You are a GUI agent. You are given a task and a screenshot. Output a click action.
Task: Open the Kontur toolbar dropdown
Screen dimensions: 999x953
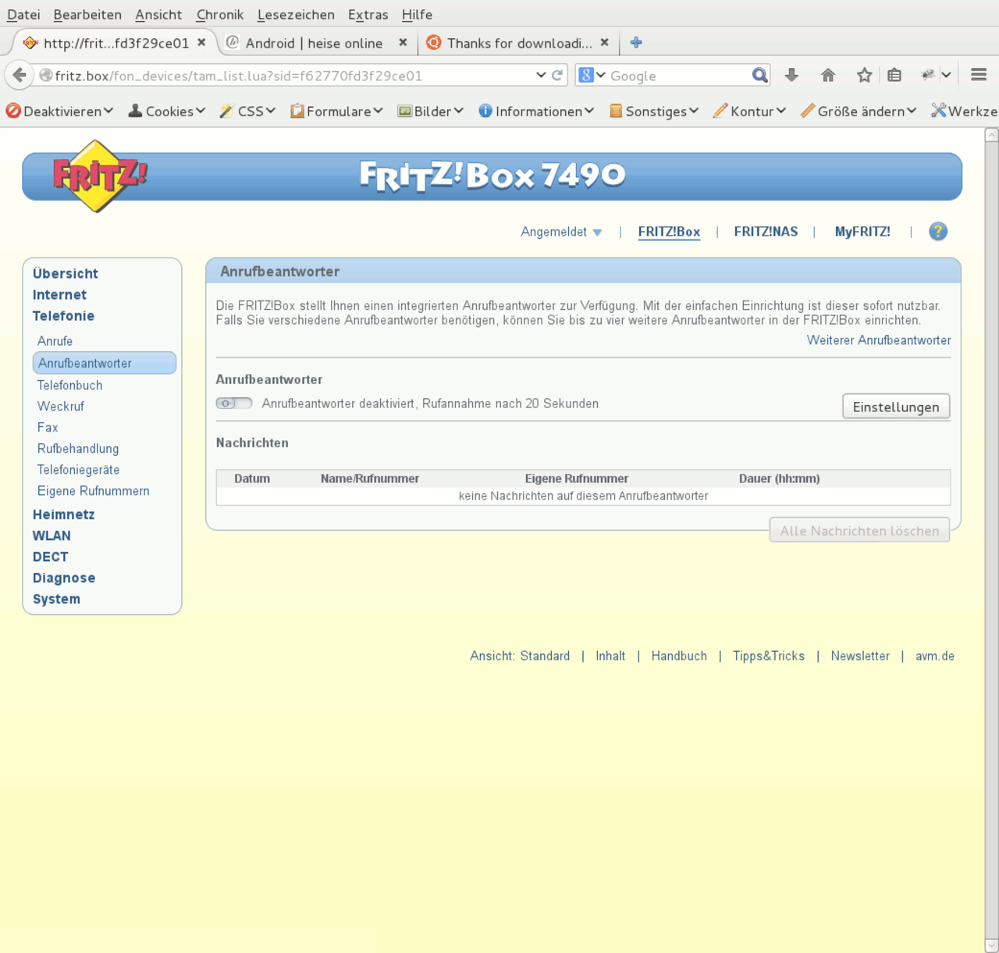749,111
